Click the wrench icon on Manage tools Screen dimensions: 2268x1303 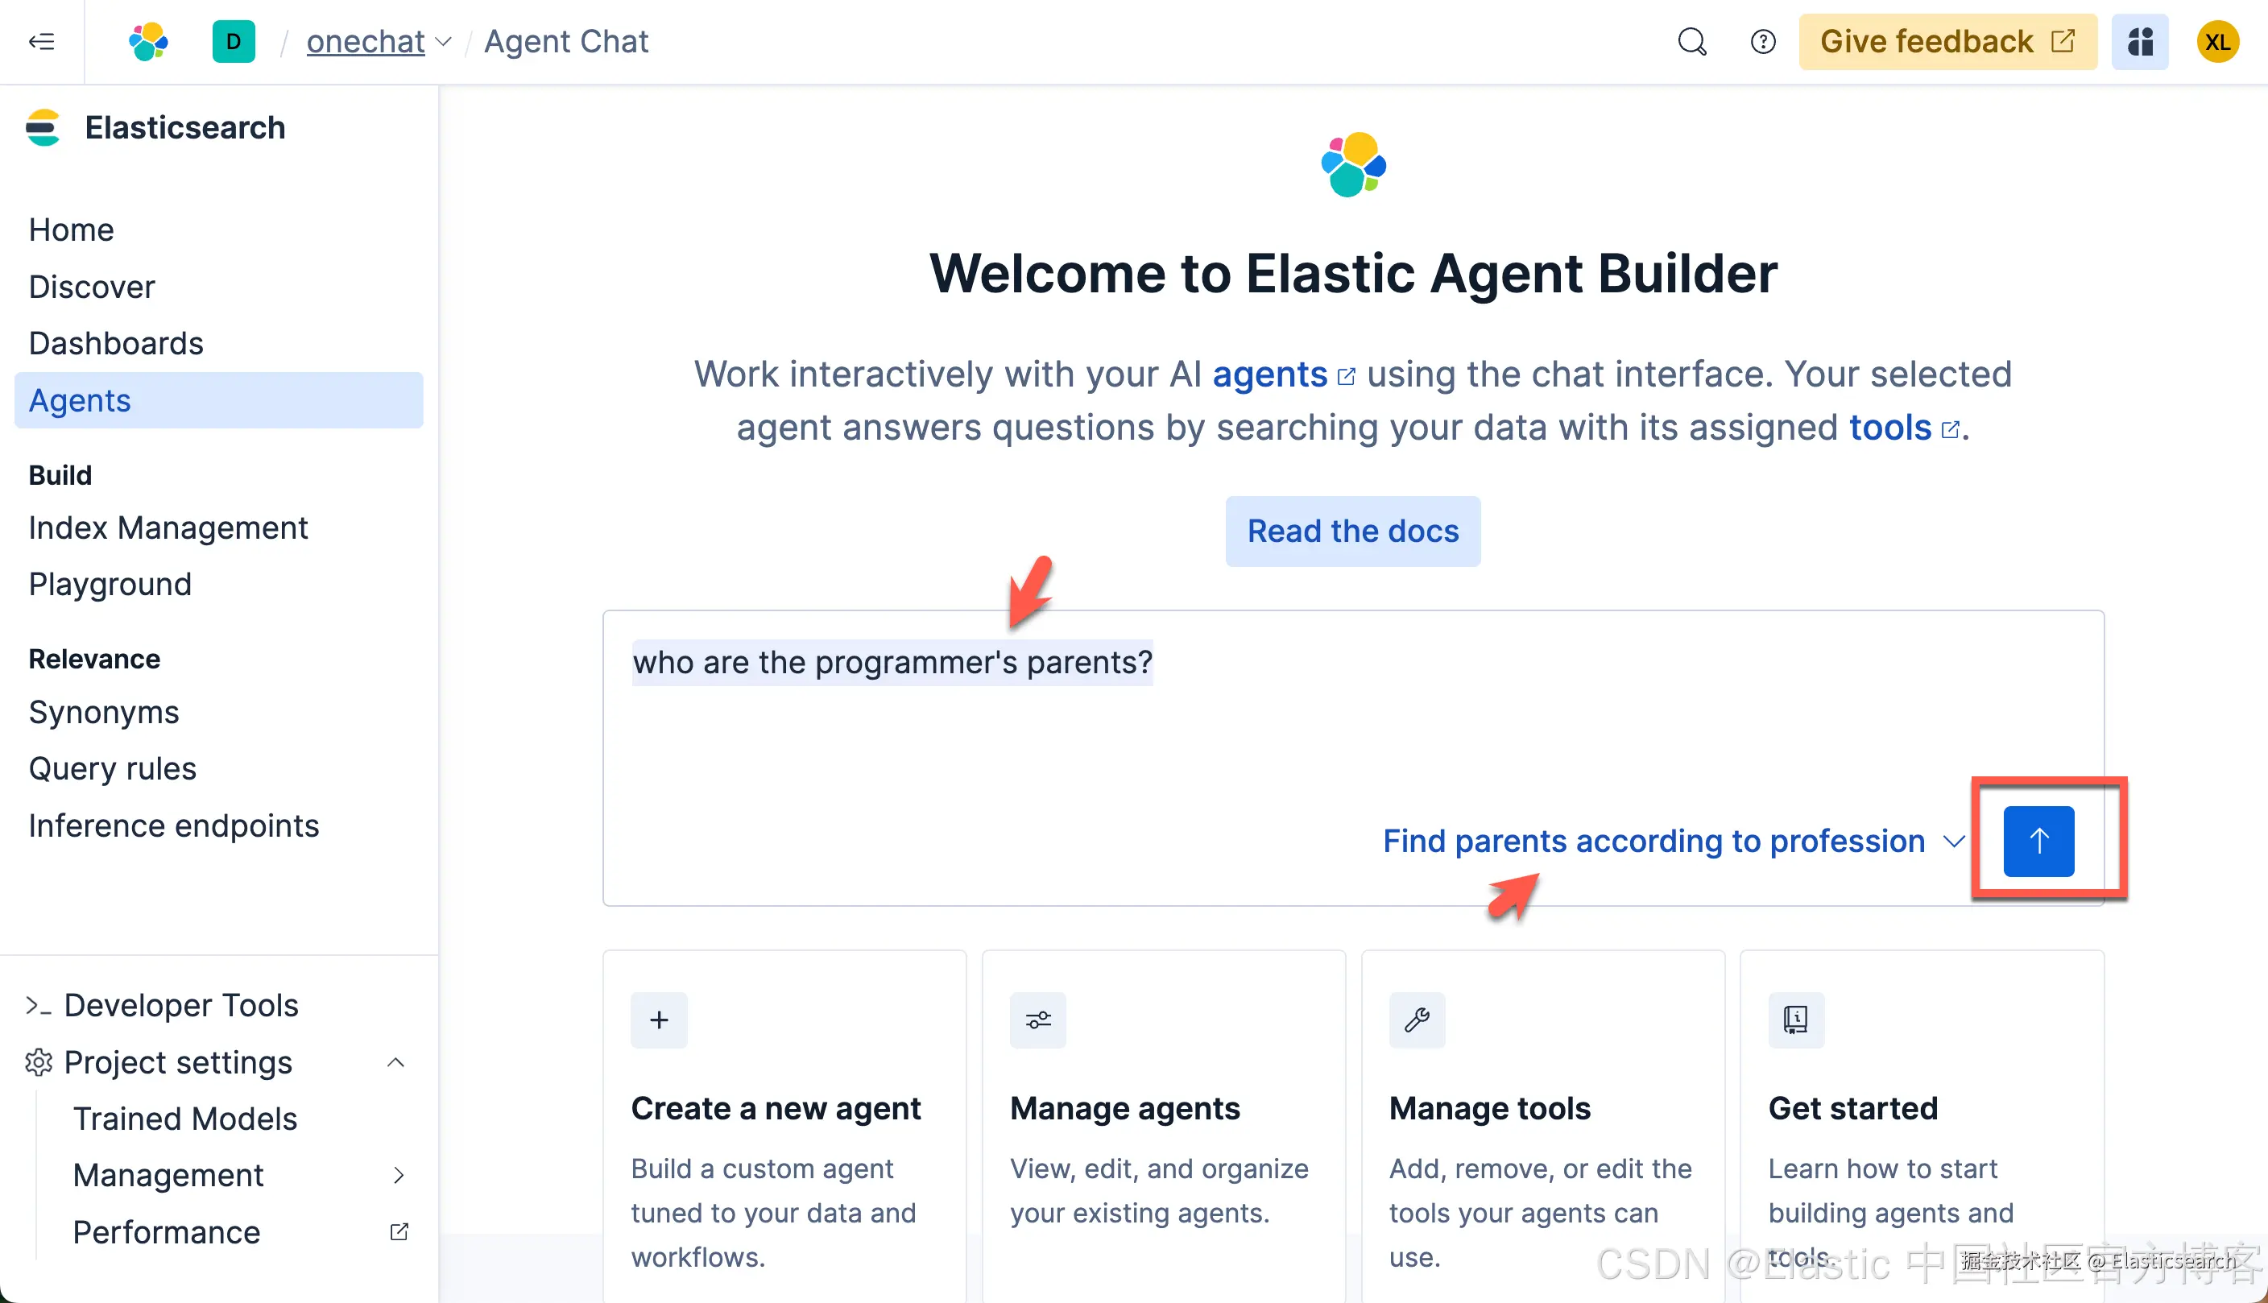point(1417,1020)
